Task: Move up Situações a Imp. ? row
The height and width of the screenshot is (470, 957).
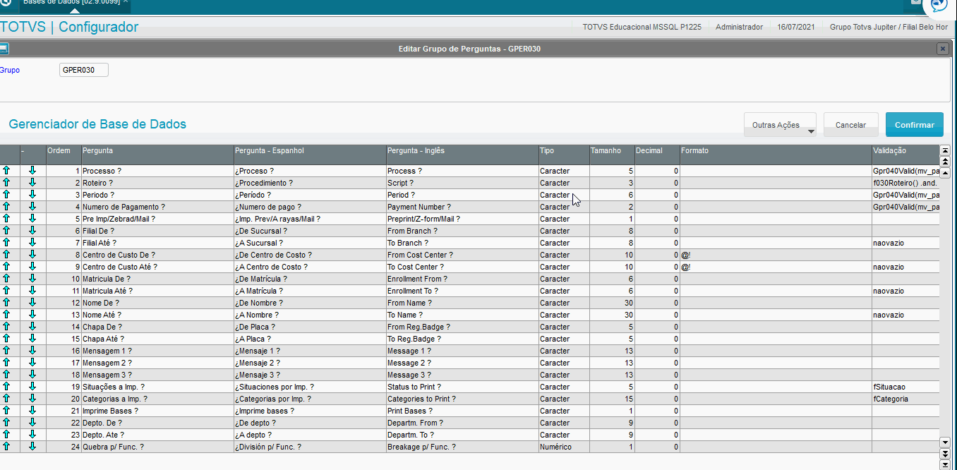Action: [6, 387]
